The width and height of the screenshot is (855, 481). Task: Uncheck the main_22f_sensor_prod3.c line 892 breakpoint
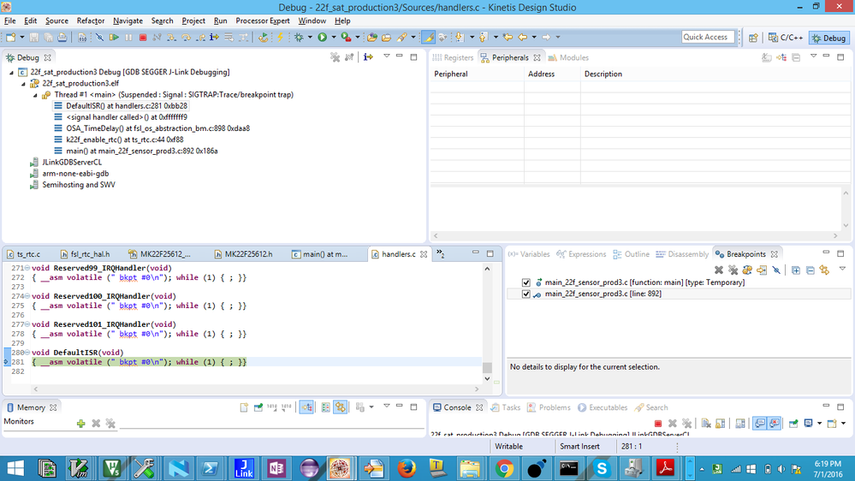coord(525,294)
